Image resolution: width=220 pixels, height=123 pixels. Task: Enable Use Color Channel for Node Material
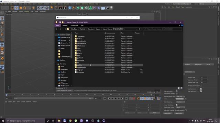186,110
